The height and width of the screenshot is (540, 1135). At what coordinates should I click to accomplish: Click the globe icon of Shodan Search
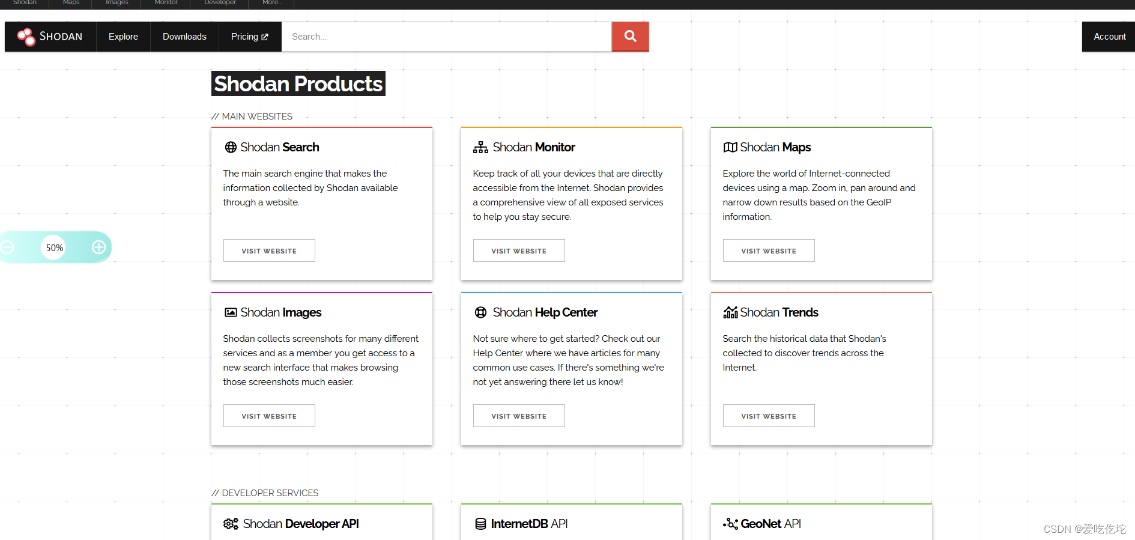click(231, 147)
